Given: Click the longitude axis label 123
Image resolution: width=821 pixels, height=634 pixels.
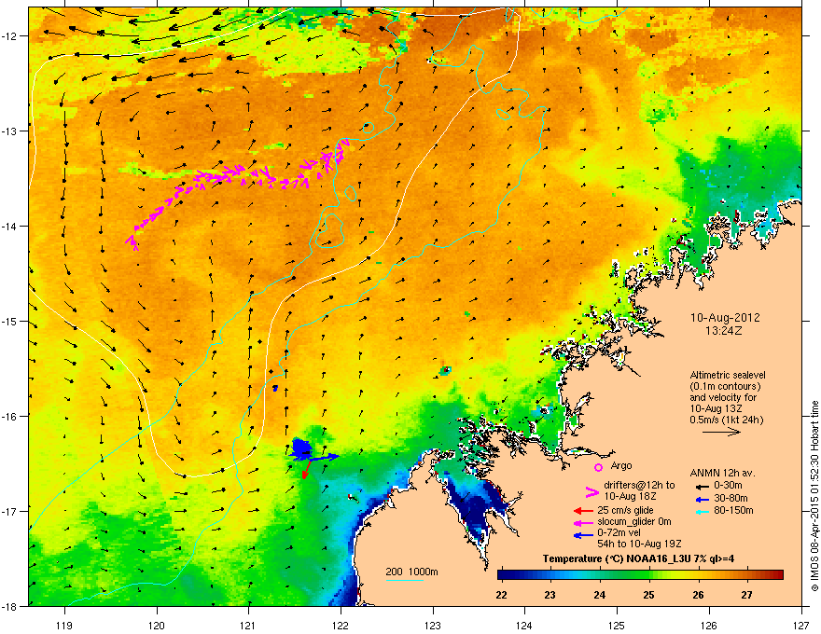Looking at the screenshot, I should coord(433,625).
